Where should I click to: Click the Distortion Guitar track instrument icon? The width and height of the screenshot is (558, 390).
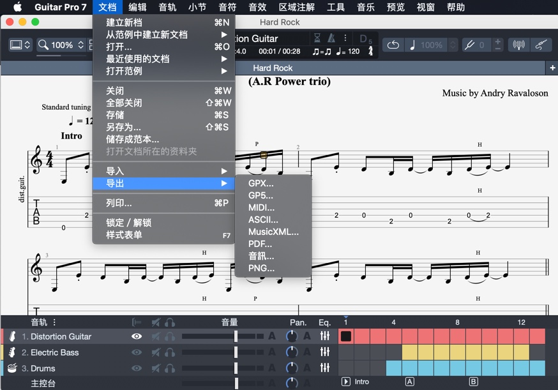pyautogui.click(x=12, y=336)
